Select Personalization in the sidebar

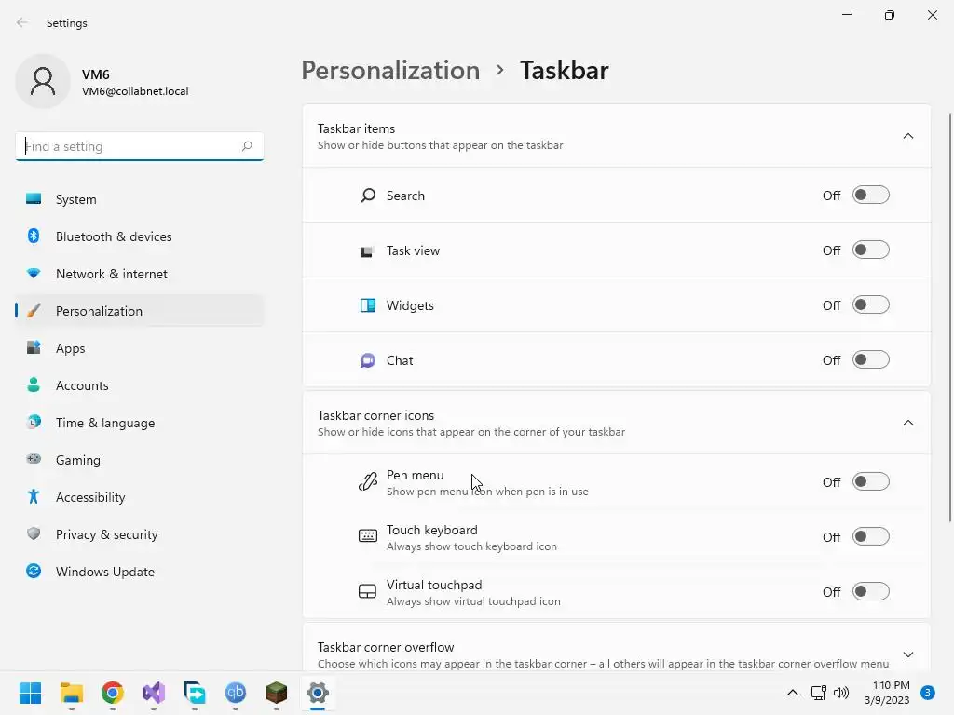click(x=140, y=311)
